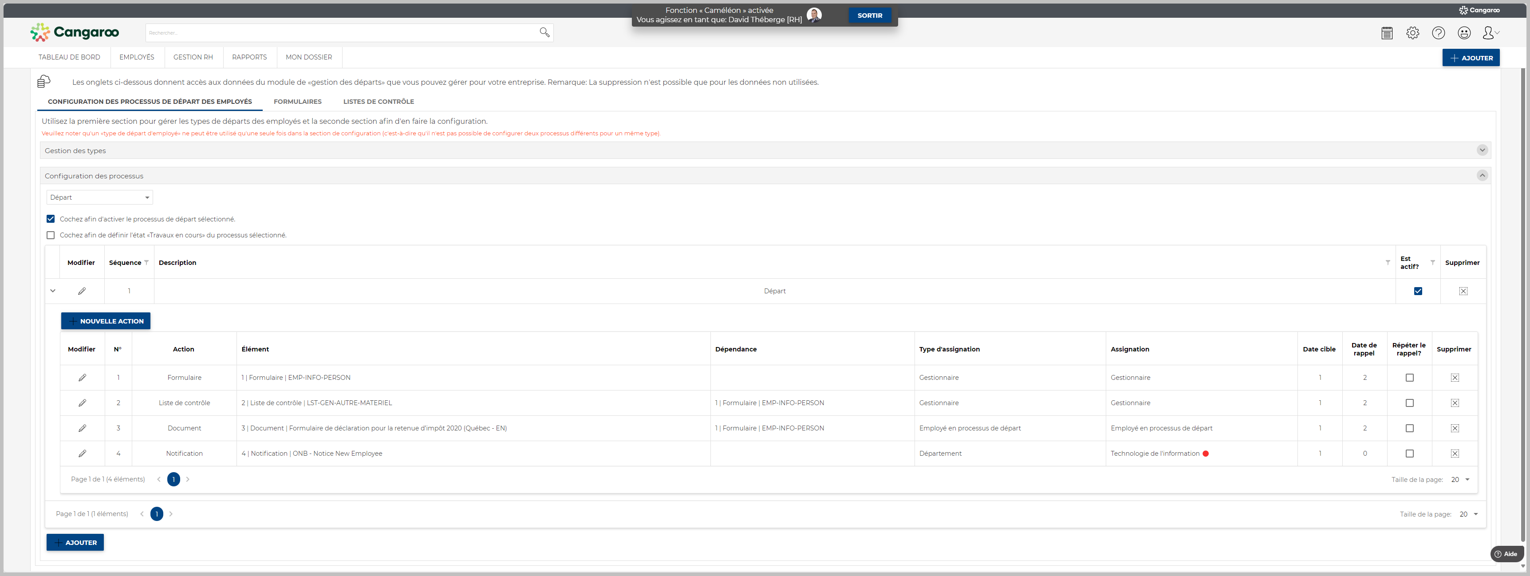The image size is (1530, 576).
Task: Edit the Notification action row pencil
Action: coord(82,454)
